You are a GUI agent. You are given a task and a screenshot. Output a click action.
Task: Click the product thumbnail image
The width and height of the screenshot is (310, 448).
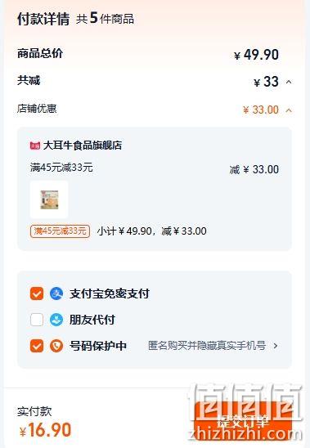click(x=49, y=199)
